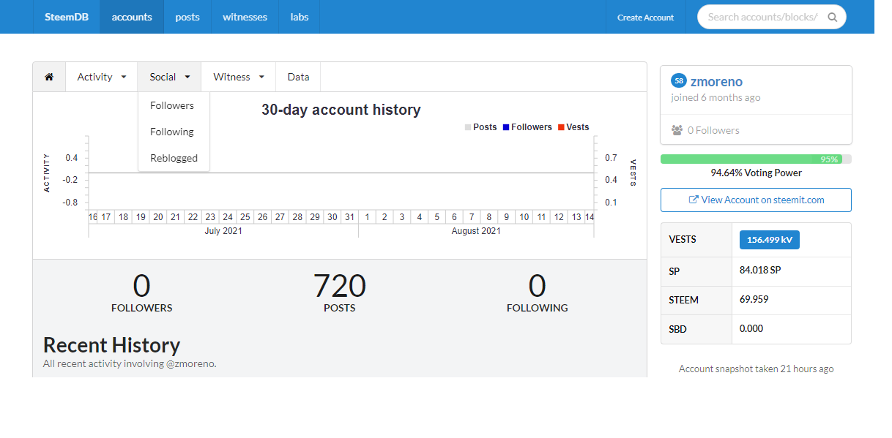This screenshot has width=892, height=438.
Task: Open the zmoreno profile link
Action: point(716,82)
